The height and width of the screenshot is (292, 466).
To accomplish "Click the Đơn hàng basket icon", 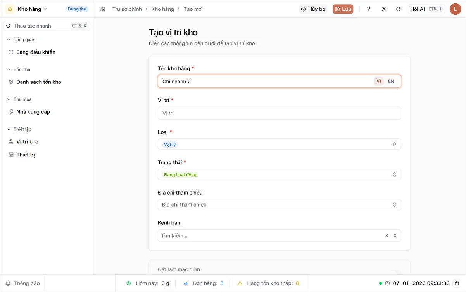I will pos(186,283).
